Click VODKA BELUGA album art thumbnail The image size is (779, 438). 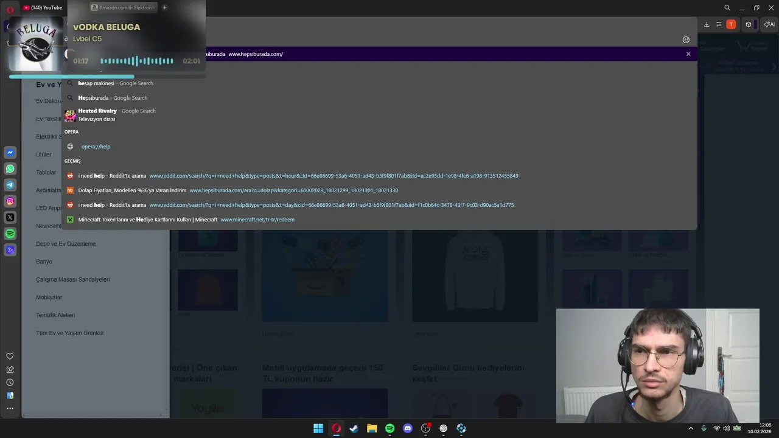pyautogui.click(x=35, y=44)
